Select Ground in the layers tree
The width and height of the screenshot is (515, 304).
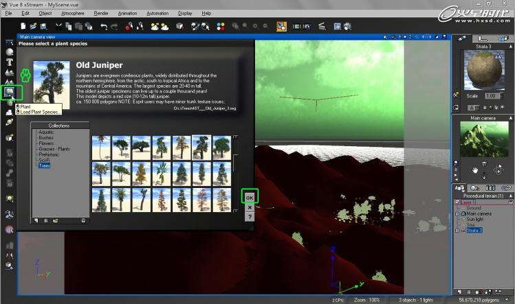tap(474, 208)
